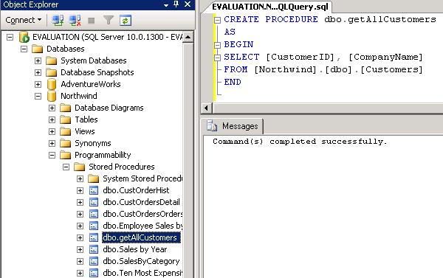Select dbo.CustOrdersOrders procedure icon
The width and height of the screenshot is (443, 278).
tap(94, 215)
